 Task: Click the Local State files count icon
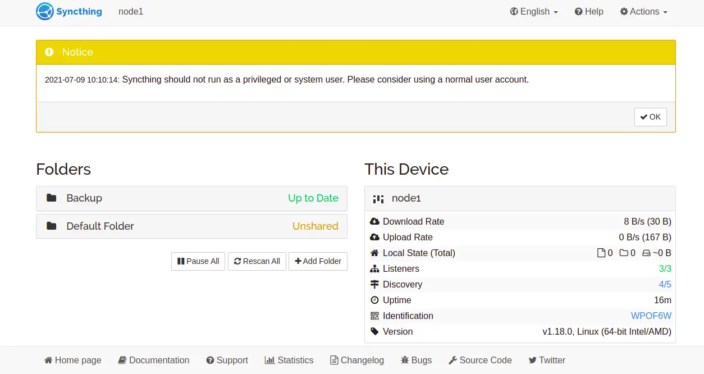pos(601,253)
